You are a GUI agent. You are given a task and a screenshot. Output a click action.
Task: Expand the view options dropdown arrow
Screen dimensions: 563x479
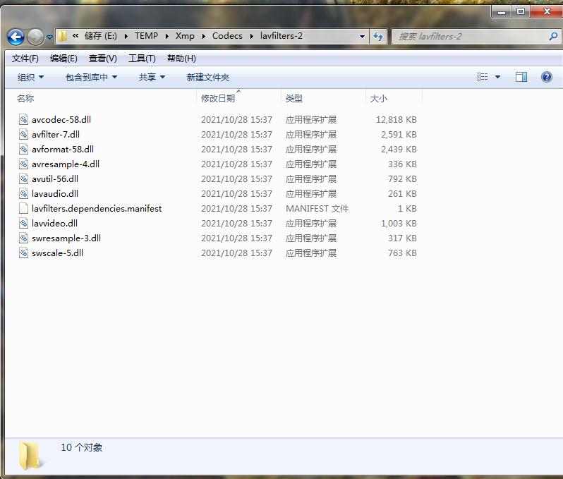tap(497, 77)
